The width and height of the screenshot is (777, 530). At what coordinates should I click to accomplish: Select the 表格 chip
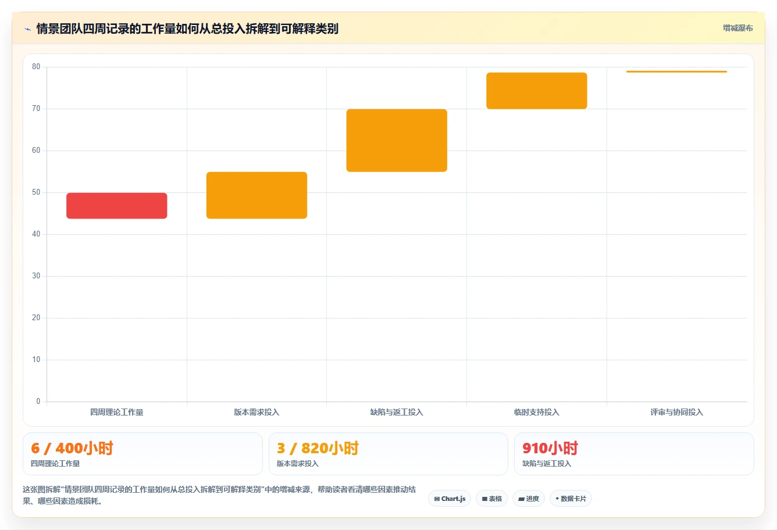tap(491, 499)
